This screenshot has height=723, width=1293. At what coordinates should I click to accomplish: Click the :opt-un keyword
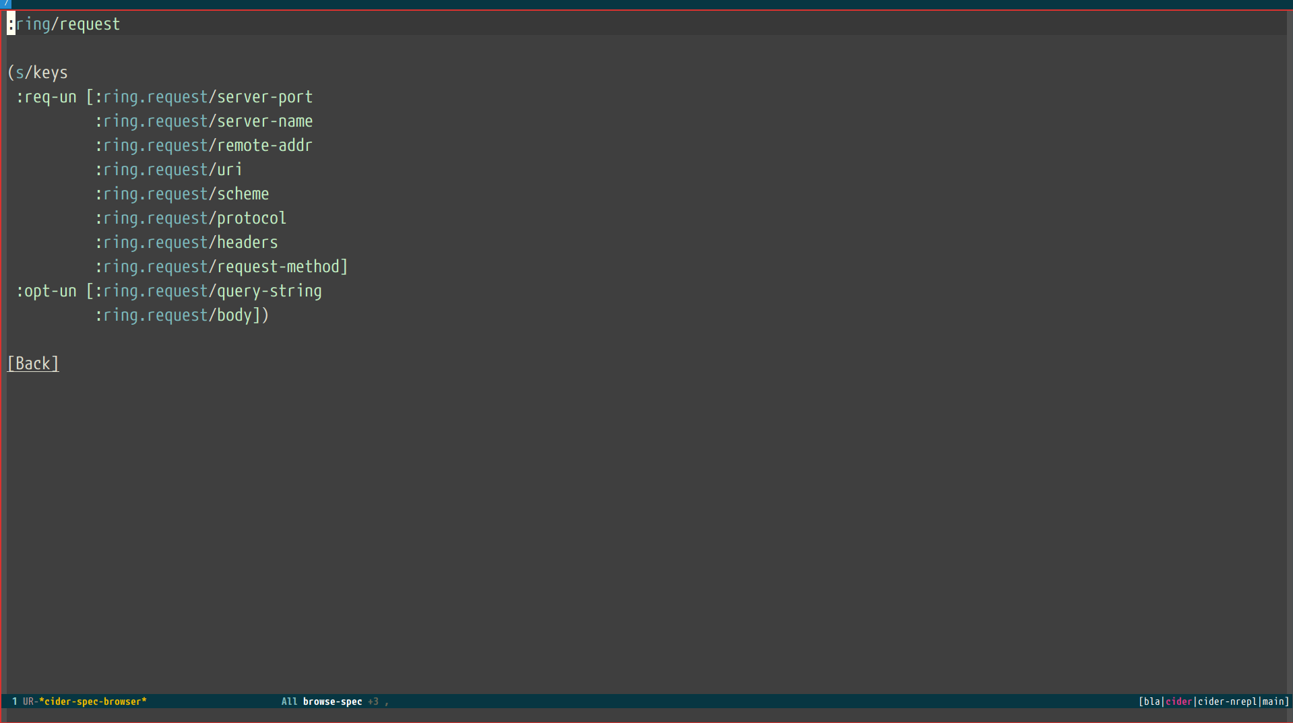46,291
